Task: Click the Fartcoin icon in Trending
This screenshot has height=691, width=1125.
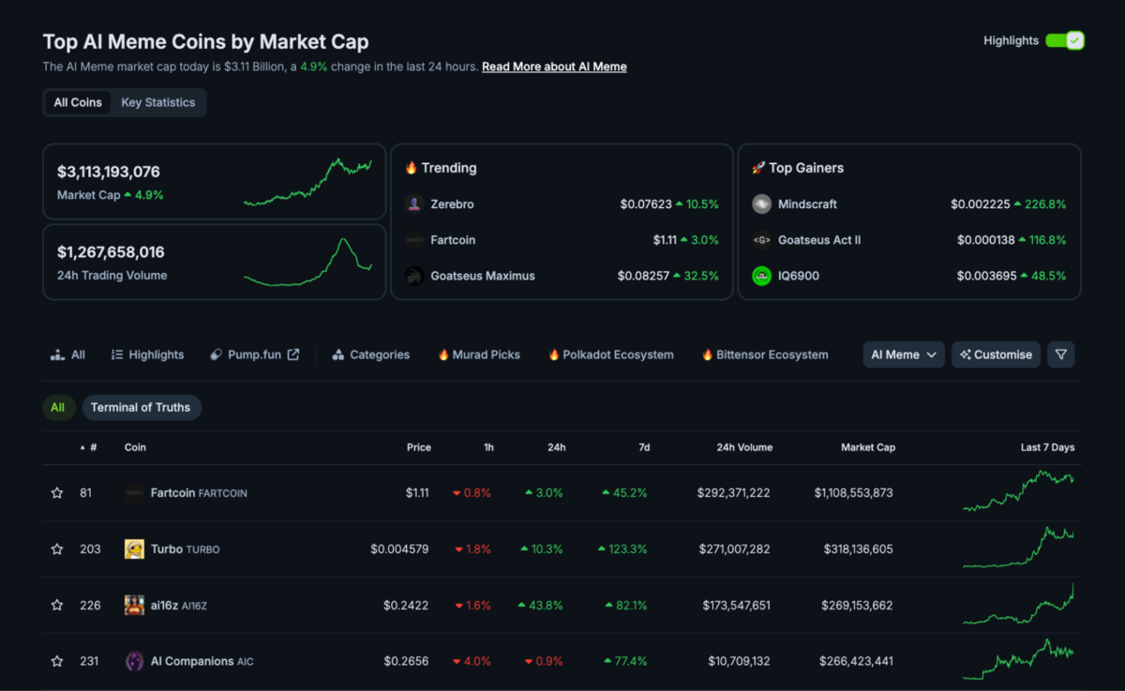Action: [x=414, y=240]
